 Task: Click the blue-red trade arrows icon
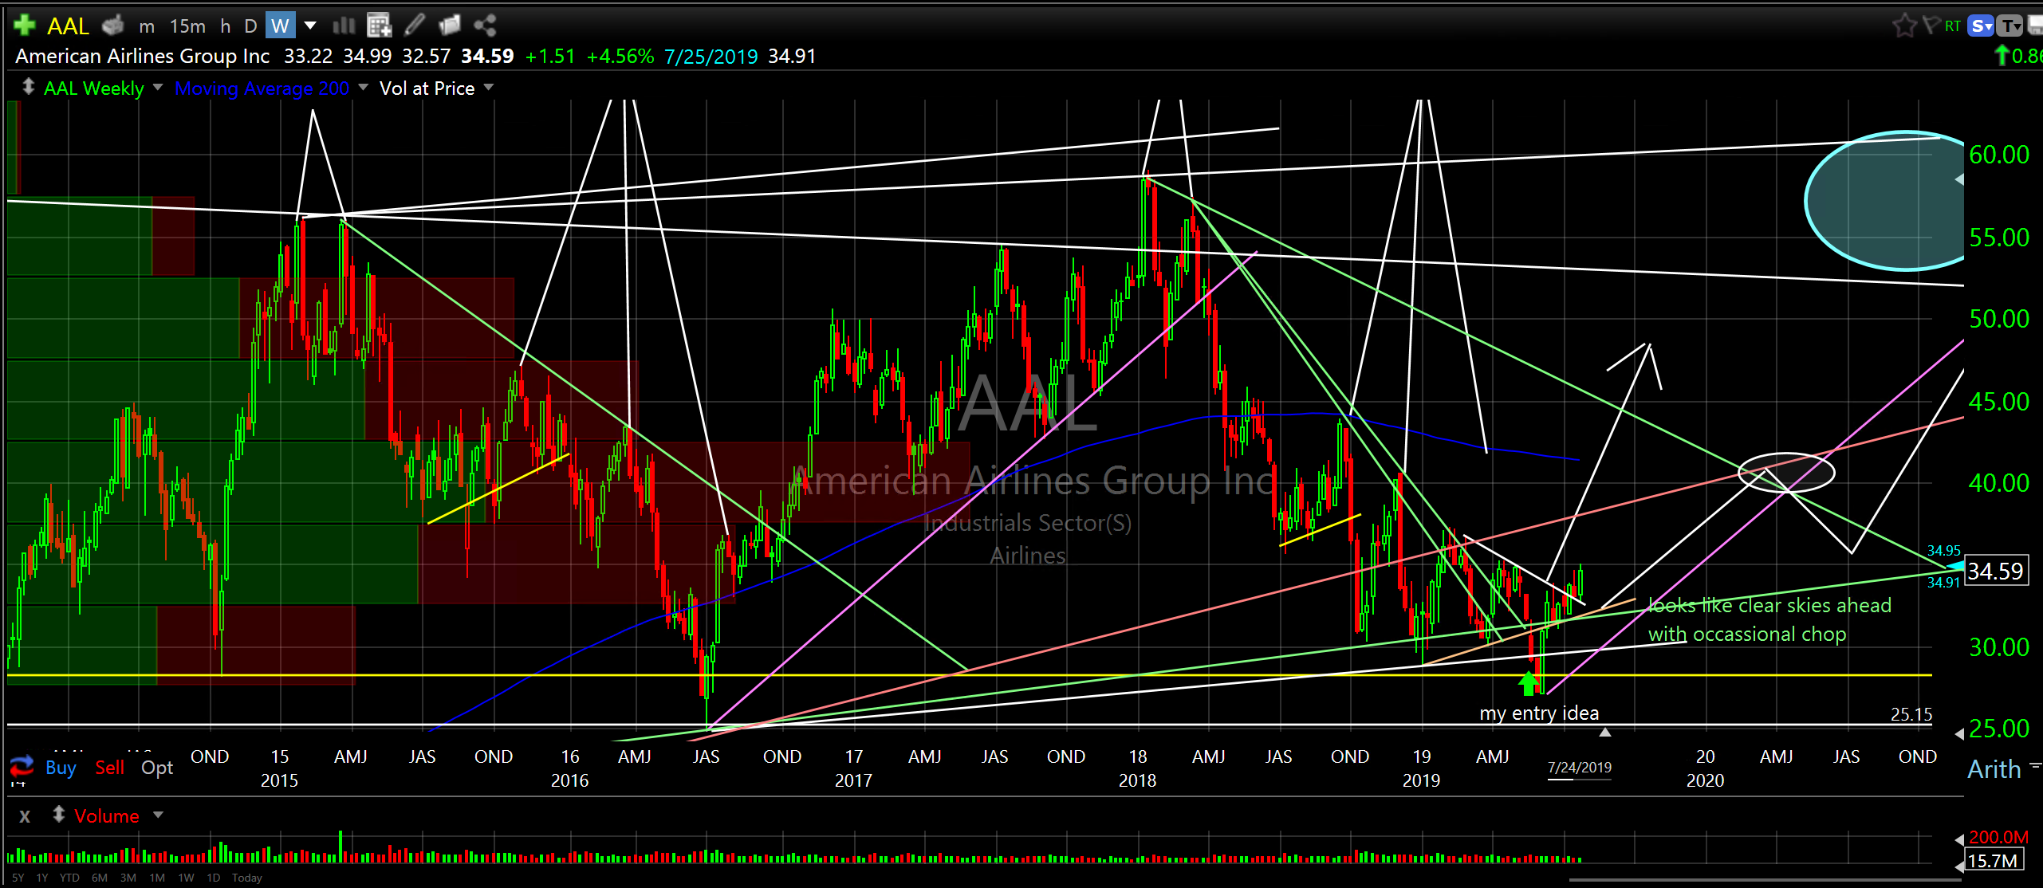(x=22, y=768)
